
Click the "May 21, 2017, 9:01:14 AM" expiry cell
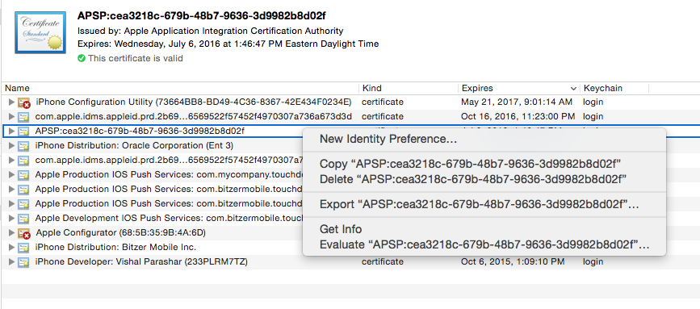517,102
